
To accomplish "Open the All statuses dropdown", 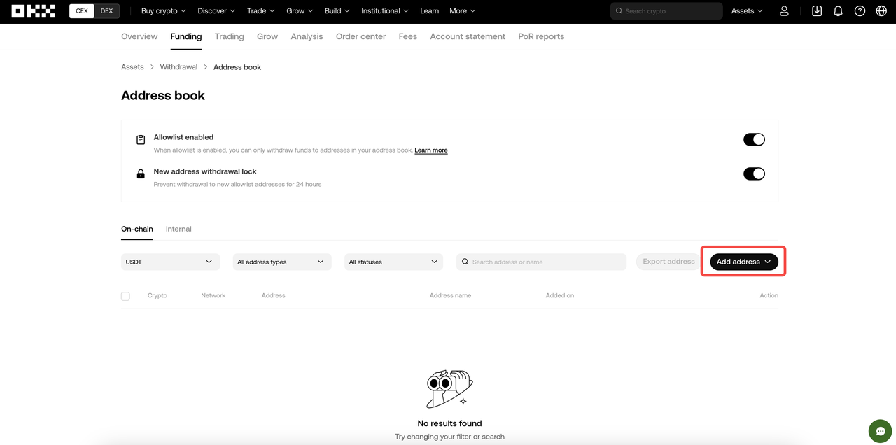I will (x=393, y=261).
